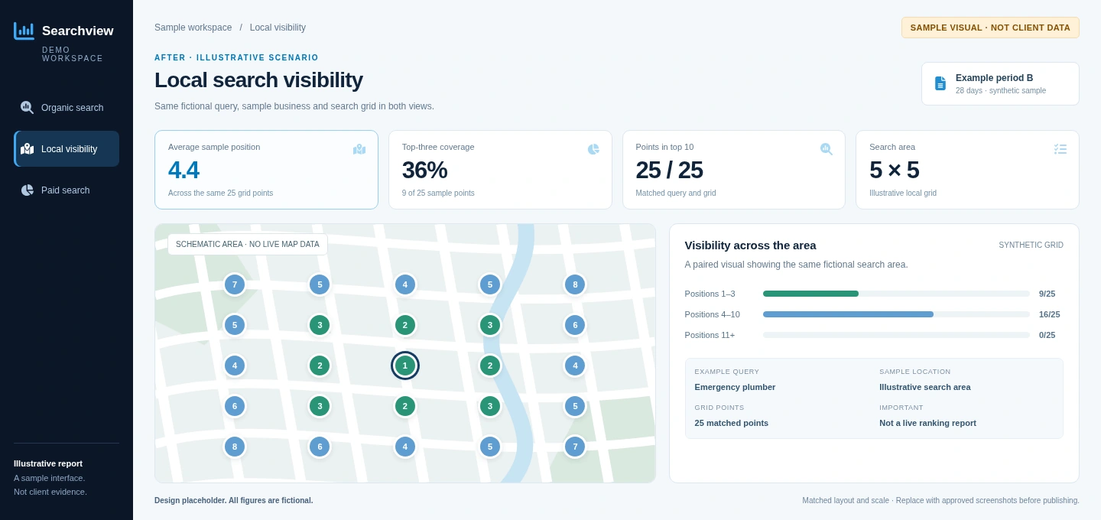The height and width of the screenshot is (520, 1101).
Task: Click the SYNTHETIC GRID label
Action: point(1031,245)
